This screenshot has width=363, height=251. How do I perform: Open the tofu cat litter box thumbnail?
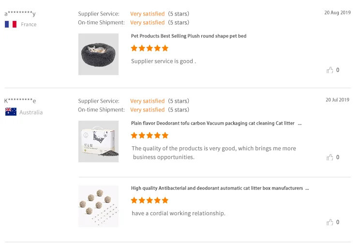click(98, 141)
